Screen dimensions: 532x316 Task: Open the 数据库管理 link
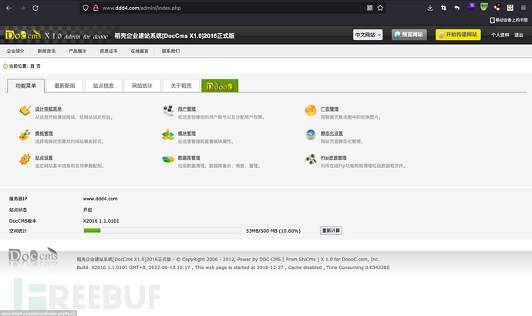tap(189, 158)
